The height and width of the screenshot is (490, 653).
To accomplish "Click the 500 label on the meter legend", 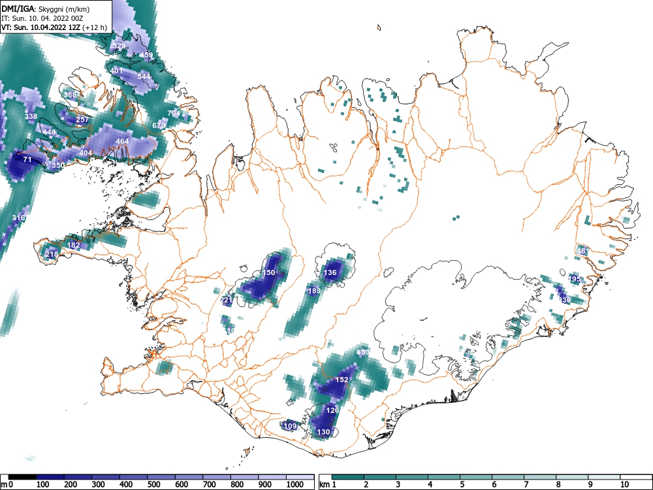I will coord(153,485).
